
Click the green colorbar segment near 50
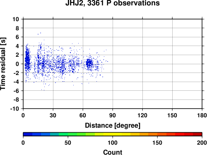68,134
